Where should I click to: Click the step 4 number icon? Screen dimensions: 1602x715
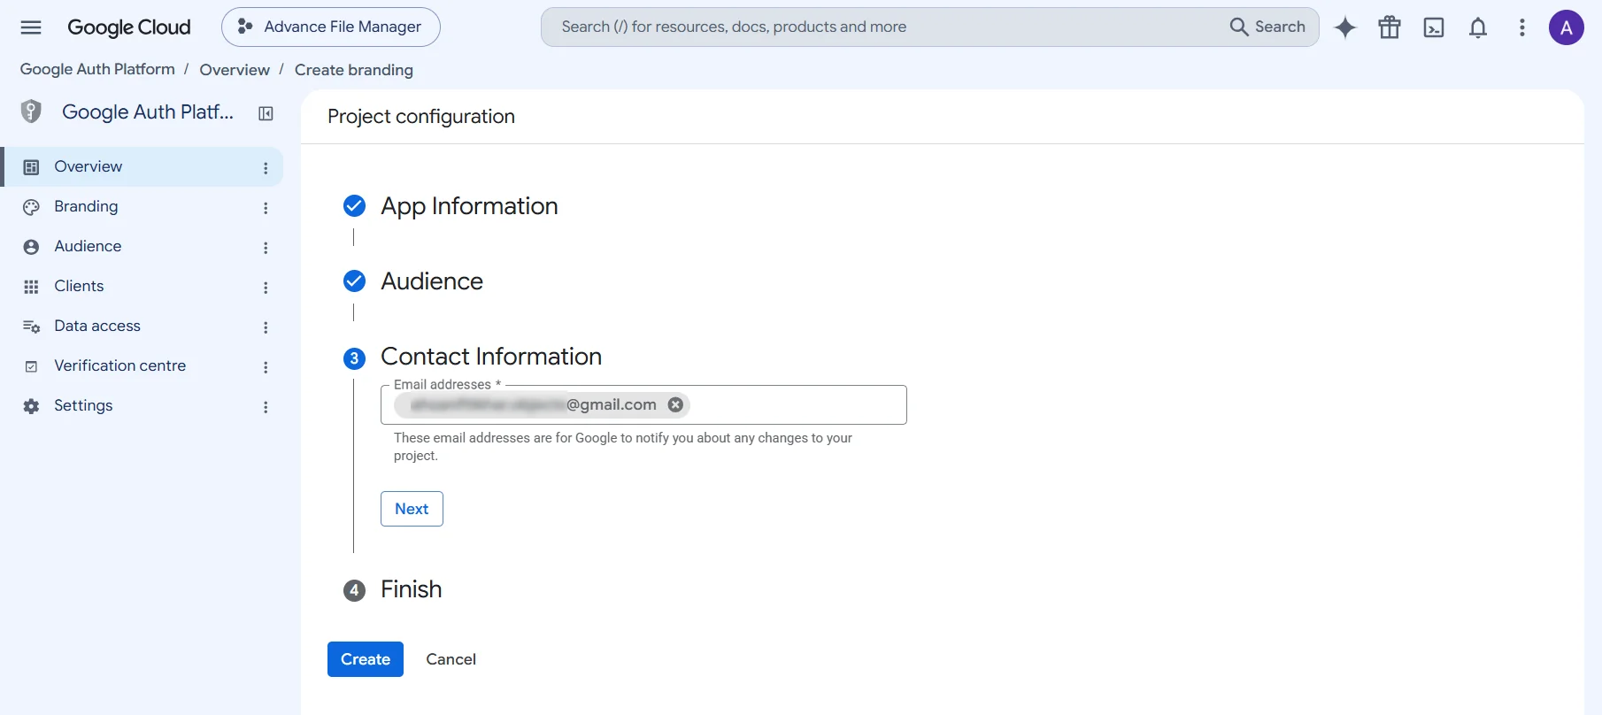click(354, 590)
